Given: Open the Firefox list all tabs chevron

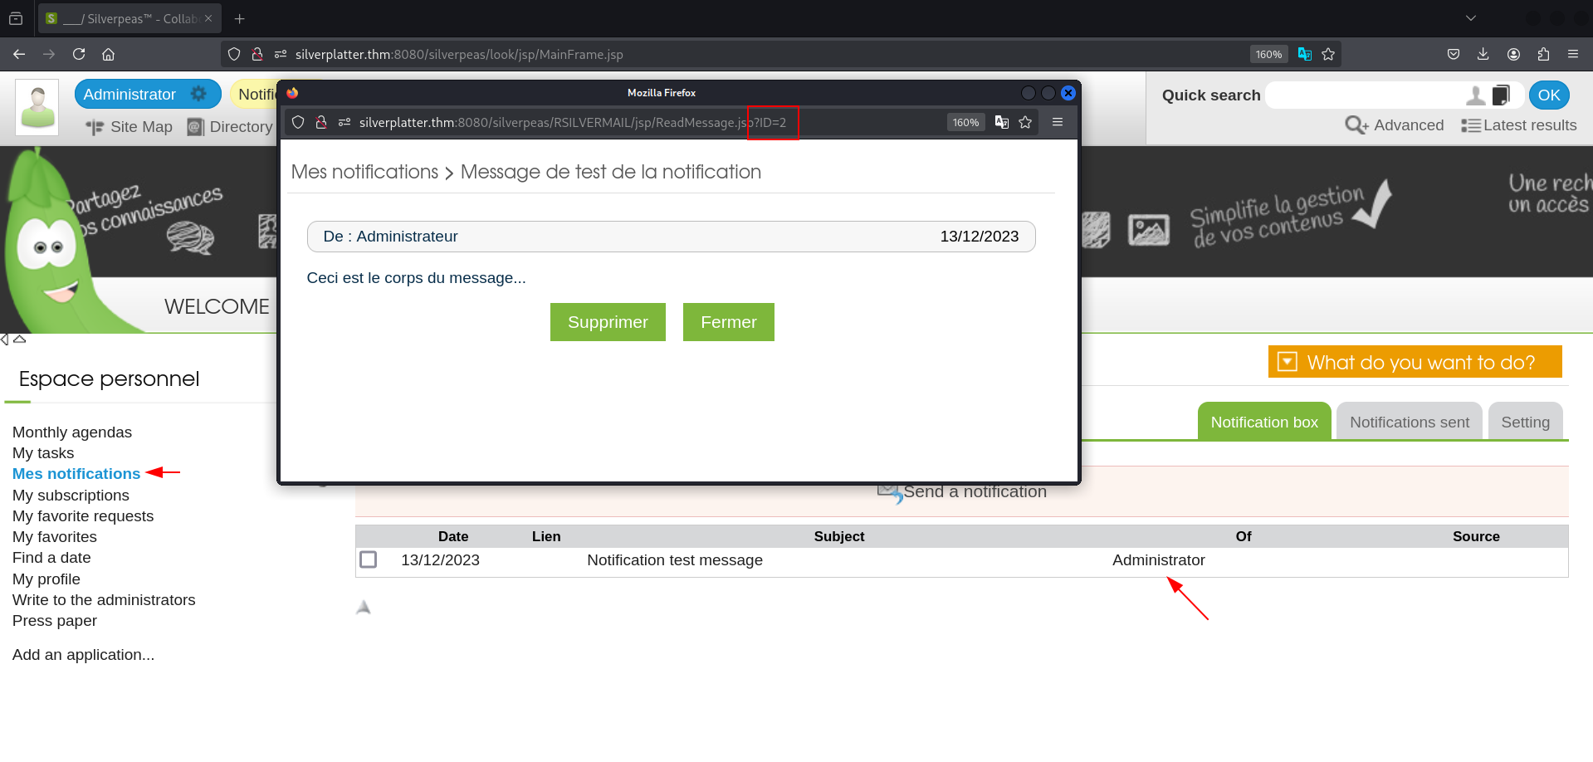Looking at the screenshot, I should [1470, 18].
